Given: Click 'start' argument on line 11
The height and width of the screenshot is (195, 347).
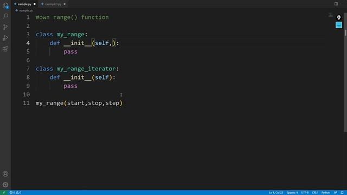Looking at the screenshot, I should coord(76,103).
